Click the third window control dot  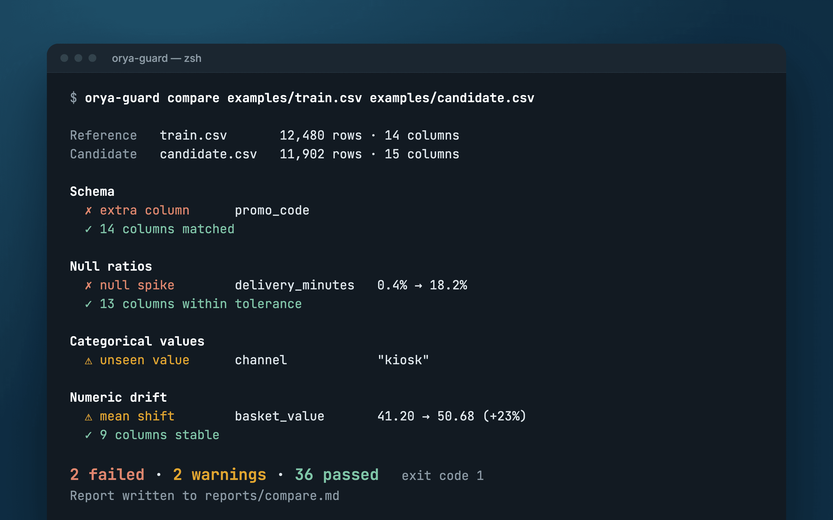click(x=93, y=58)
